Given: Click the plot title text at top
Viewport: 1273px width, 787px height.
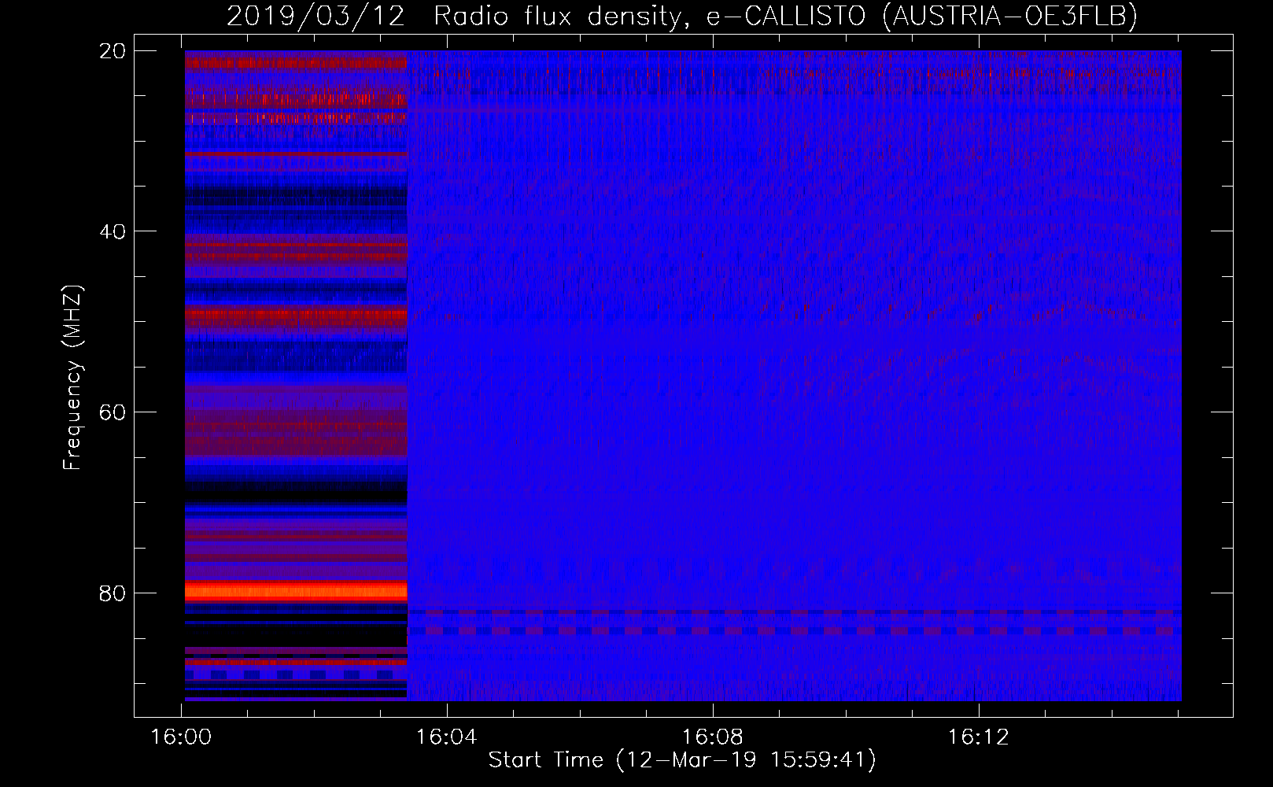Looking at the screenshot, I should point(682,15).
